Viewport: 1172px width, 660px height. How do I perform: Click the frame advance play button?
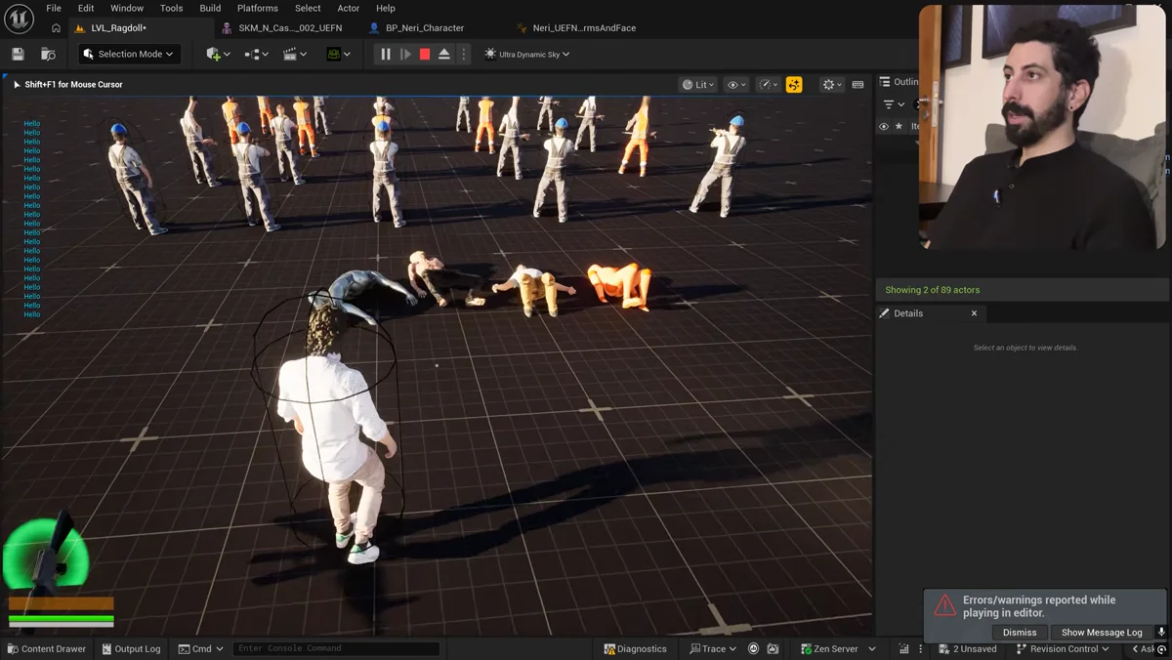[405, 55]
